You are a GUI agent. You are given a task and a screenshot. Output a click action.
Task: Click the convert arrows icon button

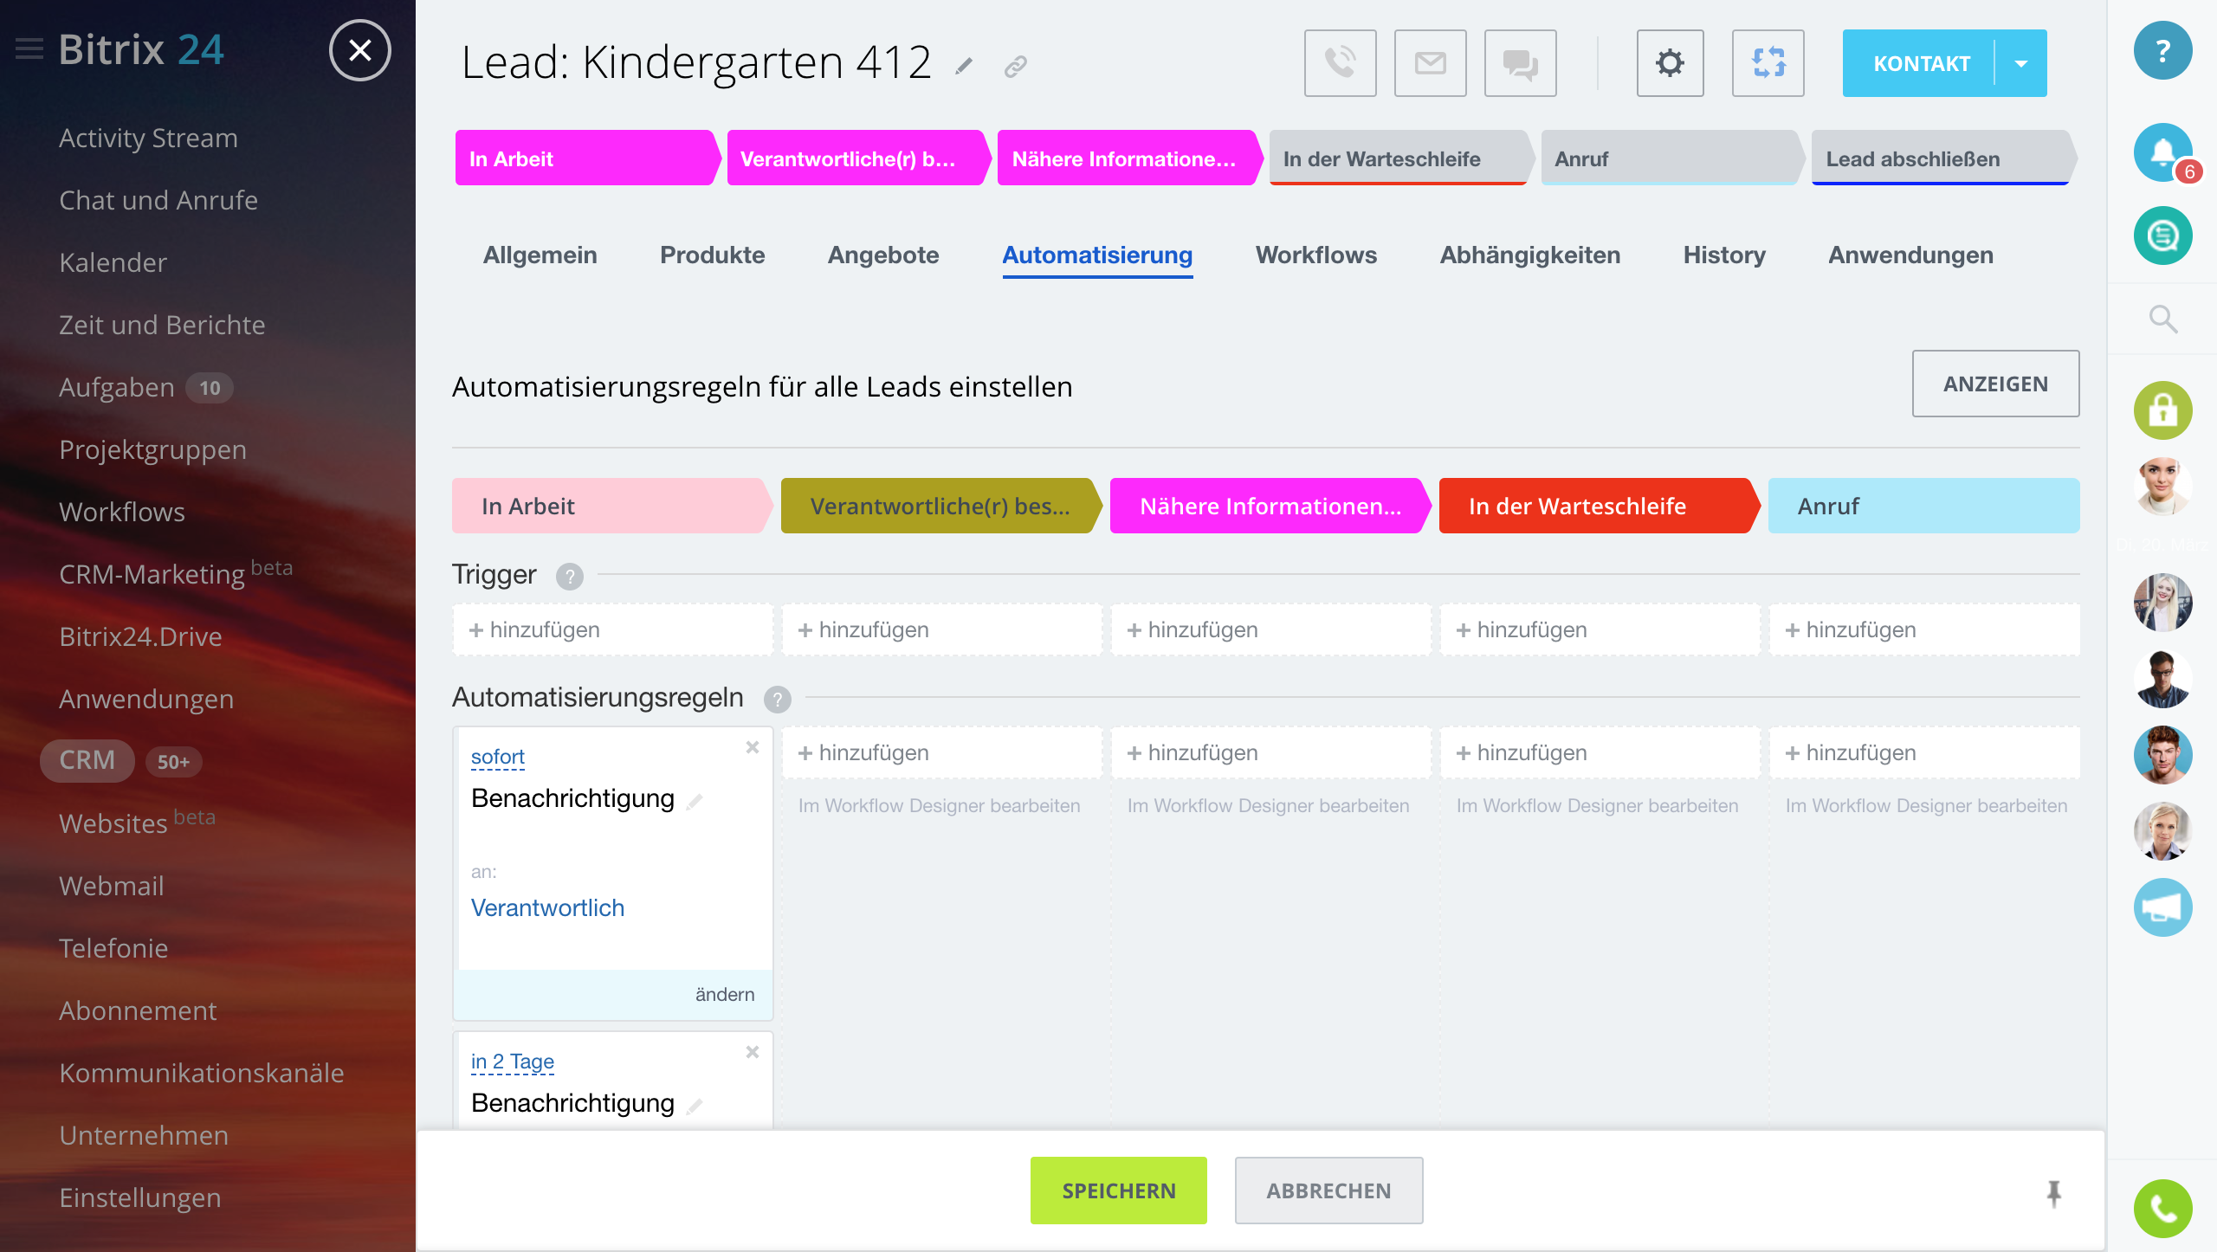[x=1768, y=63]
